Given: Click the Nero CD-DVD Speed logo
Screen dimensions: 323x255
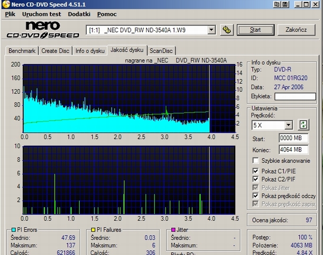Looking at the screenshot, I should point(43,30).
